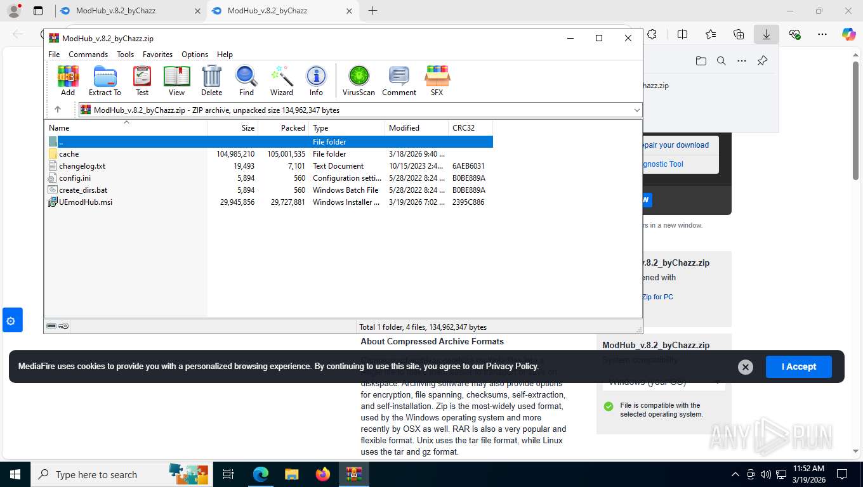Viewport: 863px width, 487px height.
Task: Open Edge Settings and more menu
Action: coord(822,34)
